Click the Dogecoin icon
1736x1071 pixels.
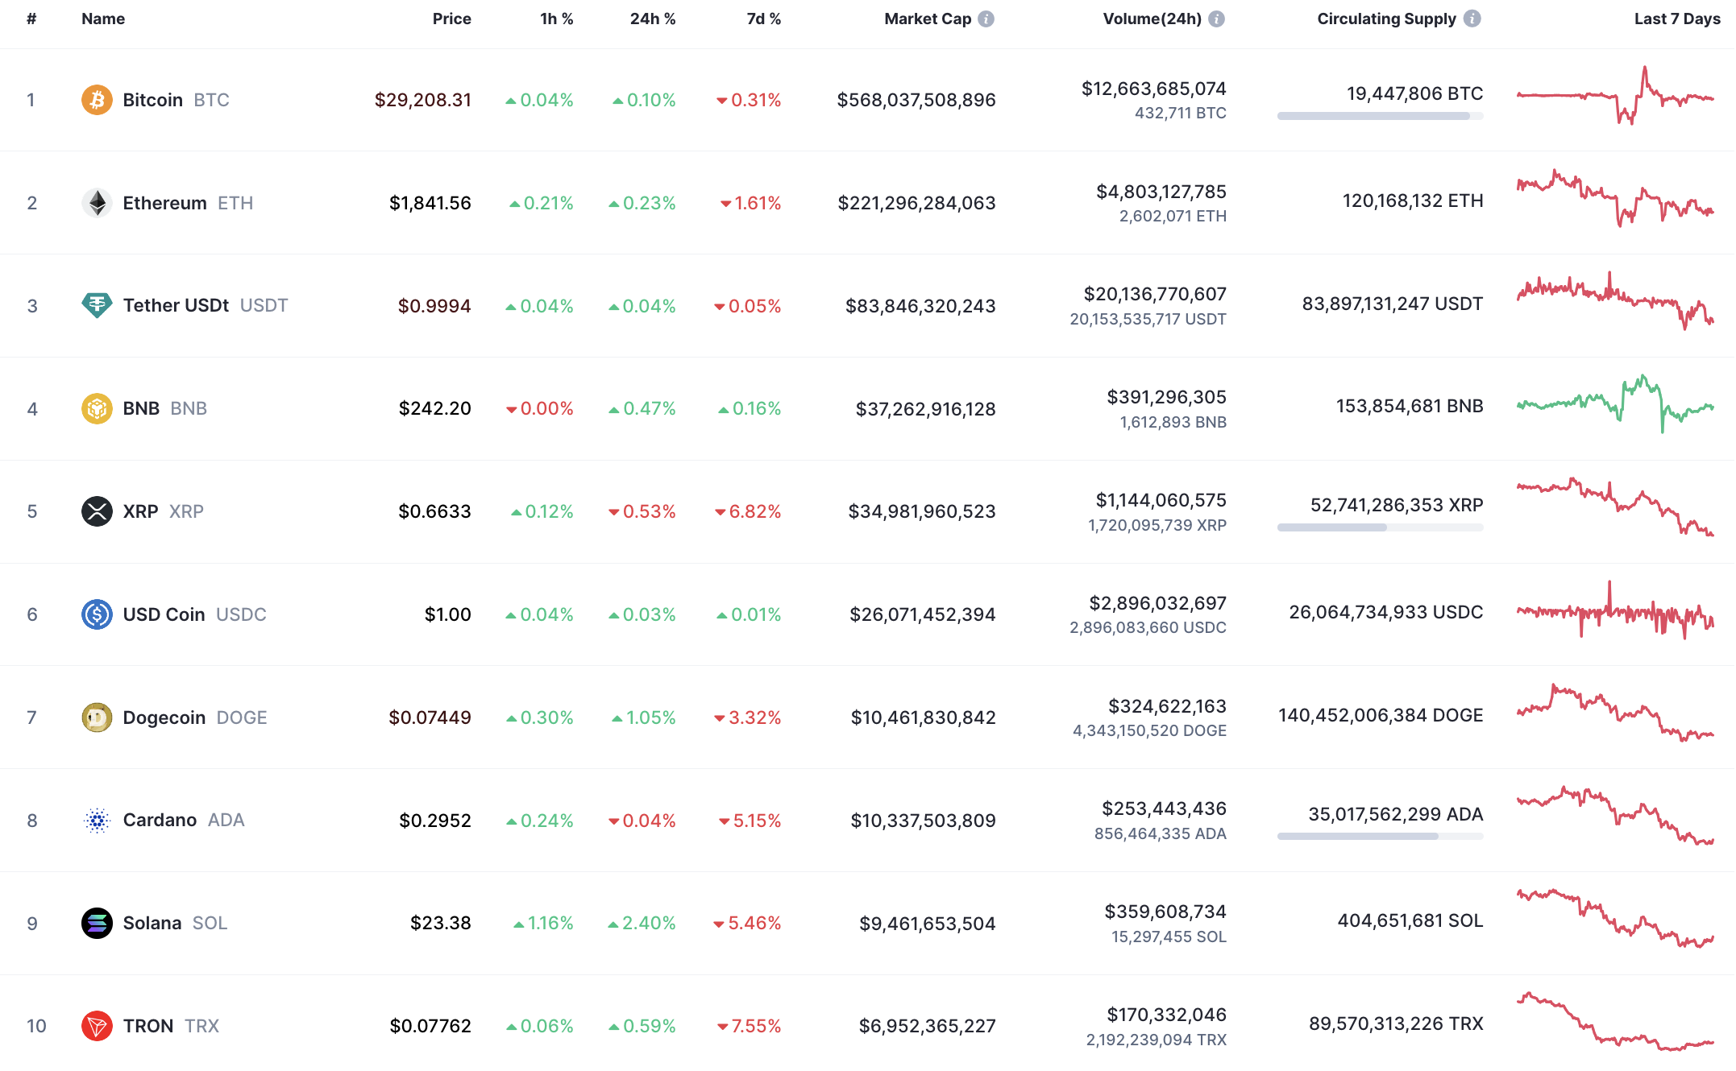(x=97, y=717)
